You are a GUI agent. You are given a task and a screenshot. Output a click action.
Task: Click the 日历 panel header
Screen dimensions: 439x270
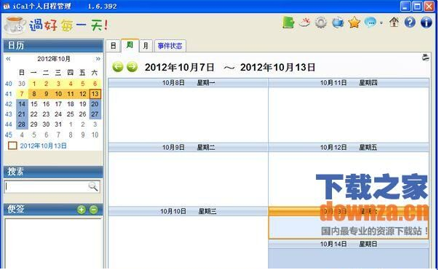click(53, 46)
